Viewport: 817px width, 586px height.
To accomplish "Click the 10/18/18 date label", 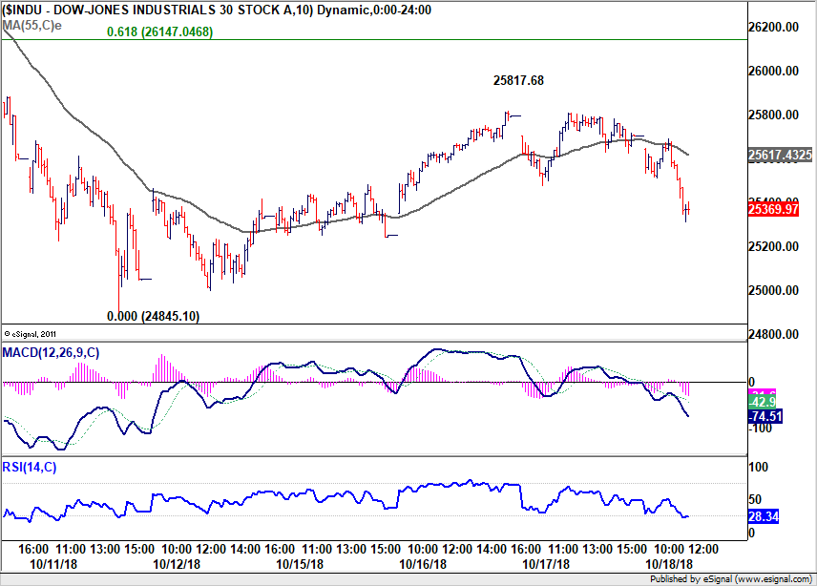I will click(669, 564).
